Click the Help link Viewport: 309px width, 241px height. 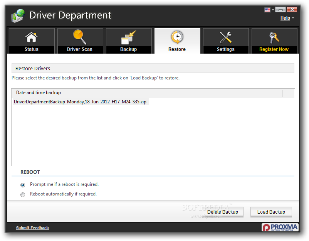(x=285, y=18)
